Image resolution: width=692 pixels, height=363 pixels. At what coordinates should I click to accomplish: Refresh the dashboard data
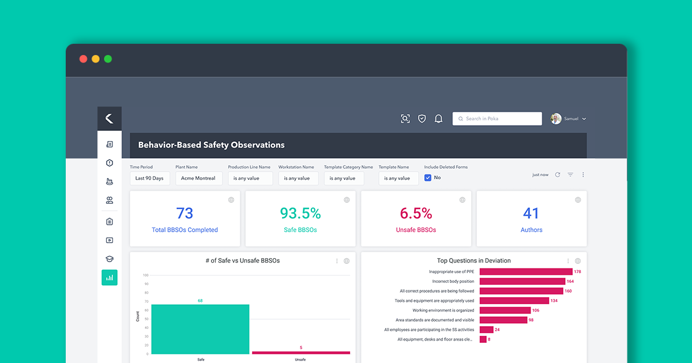pyautogui.click(x=557, y=174)
